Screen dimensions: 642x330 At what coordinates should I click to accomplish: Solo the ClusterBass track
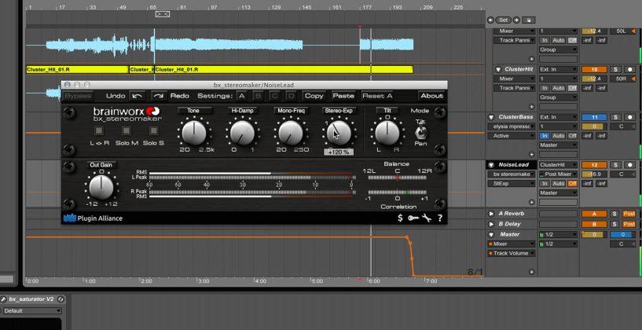(x=615, y=117)
